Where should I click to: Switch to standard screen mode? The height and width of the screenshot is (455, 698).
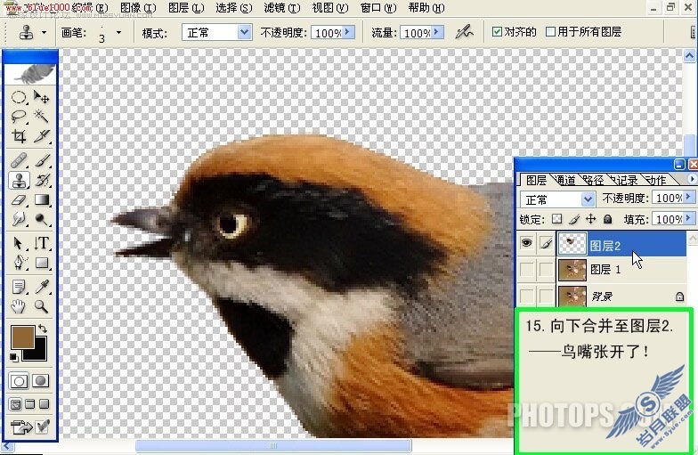[16, 404]
